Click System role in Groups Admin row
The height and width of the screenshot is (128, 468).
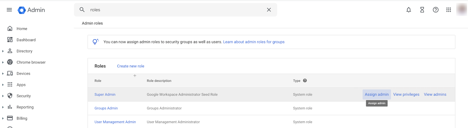(303, 108)
